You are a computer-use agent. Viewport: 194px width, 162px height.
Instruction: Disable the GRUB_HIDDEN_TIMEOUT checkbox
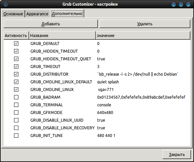pyautogui.click(x=16, y=51)
